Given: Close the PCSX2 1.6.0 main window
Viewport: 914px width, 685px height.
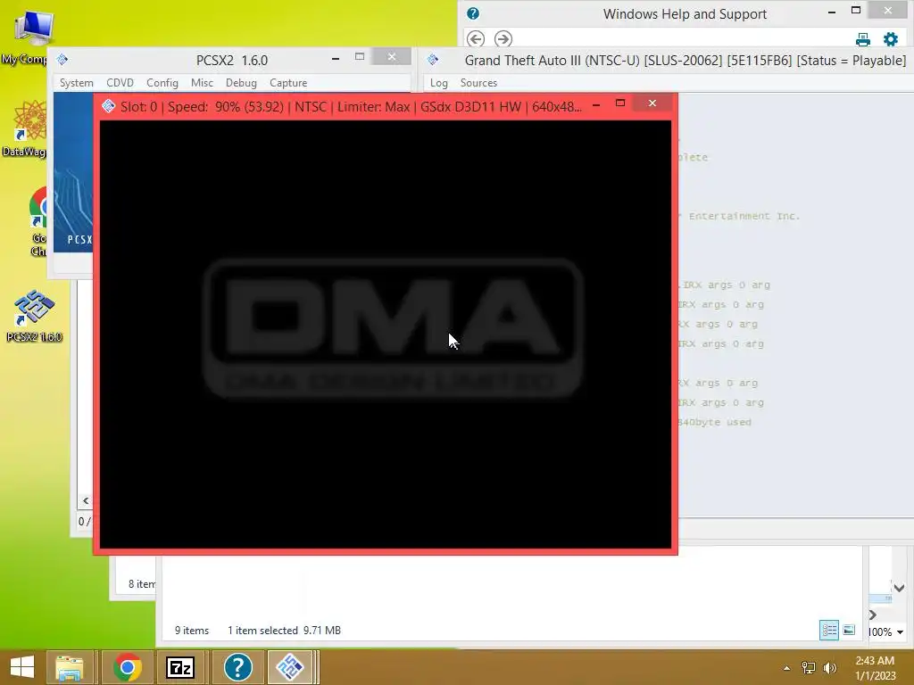Looking at the screenshot, I should tap(392, 56).
